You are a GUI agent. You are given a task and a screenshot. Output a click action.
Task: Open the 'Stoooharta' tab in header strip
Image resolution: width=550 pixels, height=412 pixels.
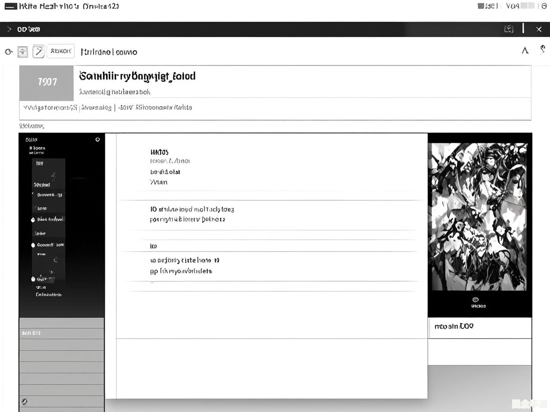coord(164,107)
